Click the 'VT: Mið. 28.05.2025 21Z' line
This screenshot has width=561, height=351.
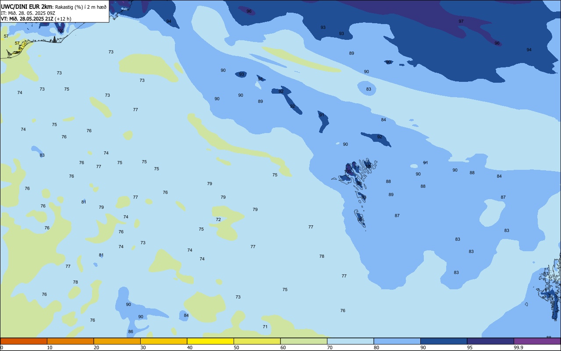pyautogui.click(x=27, y=19)
